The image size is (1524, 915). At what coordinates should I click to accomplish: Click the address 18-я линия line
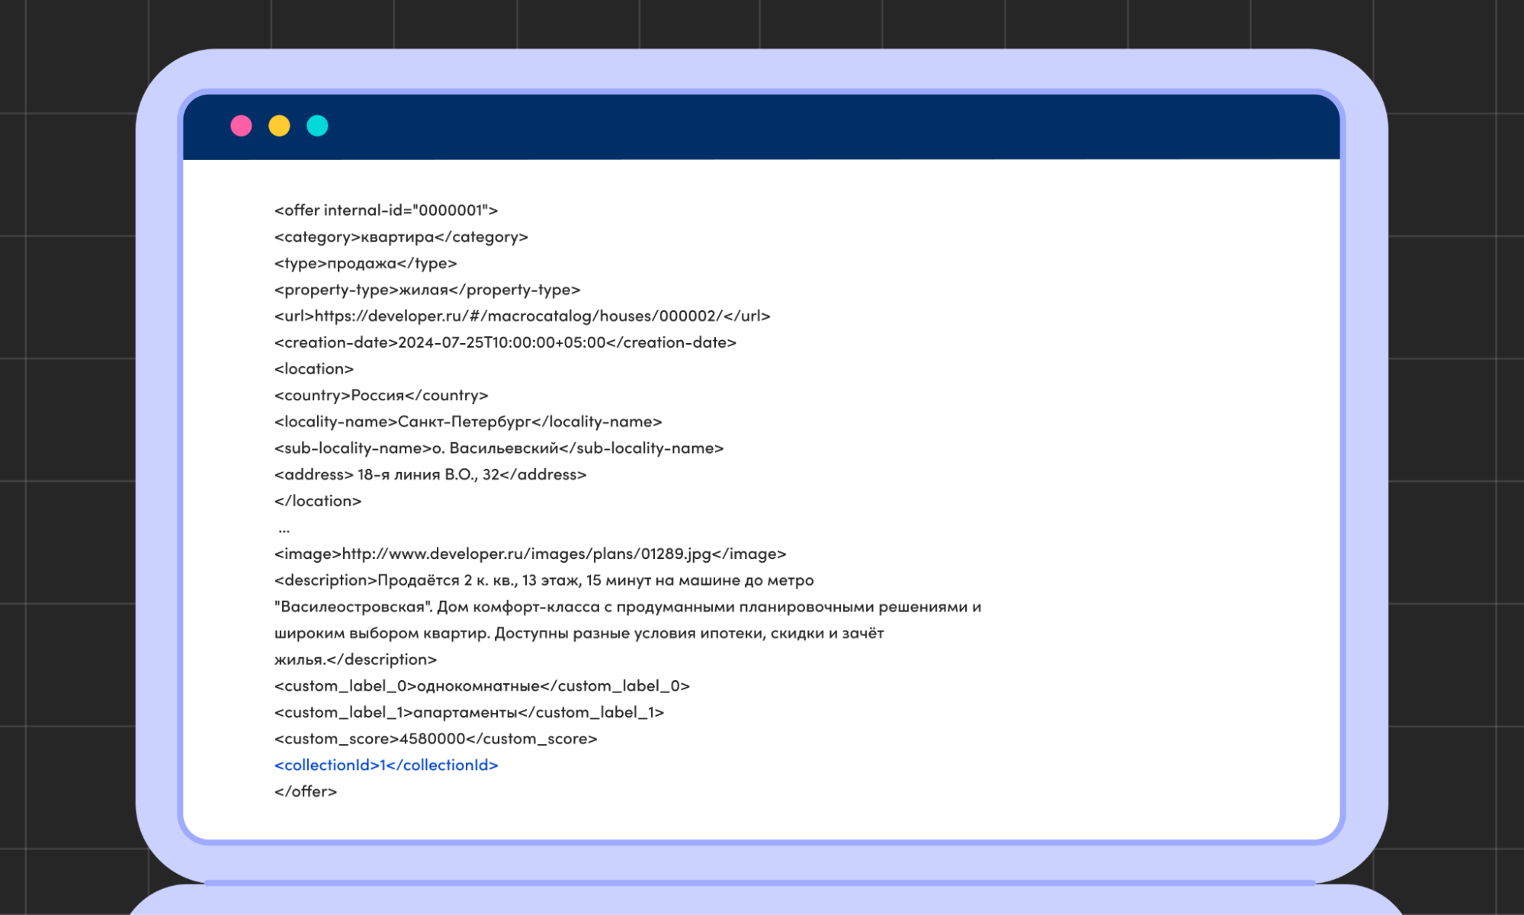430,474
